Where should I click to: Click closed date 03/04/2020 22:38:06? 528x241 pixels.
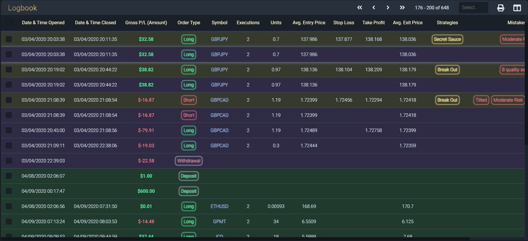95,146
